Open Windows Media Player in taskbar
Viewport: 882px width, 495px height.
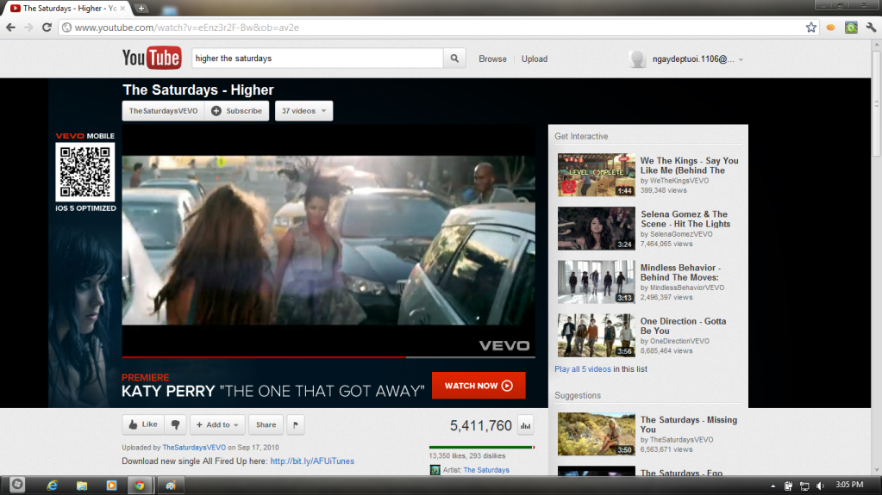pyautogui.click(x=111, y=485)
